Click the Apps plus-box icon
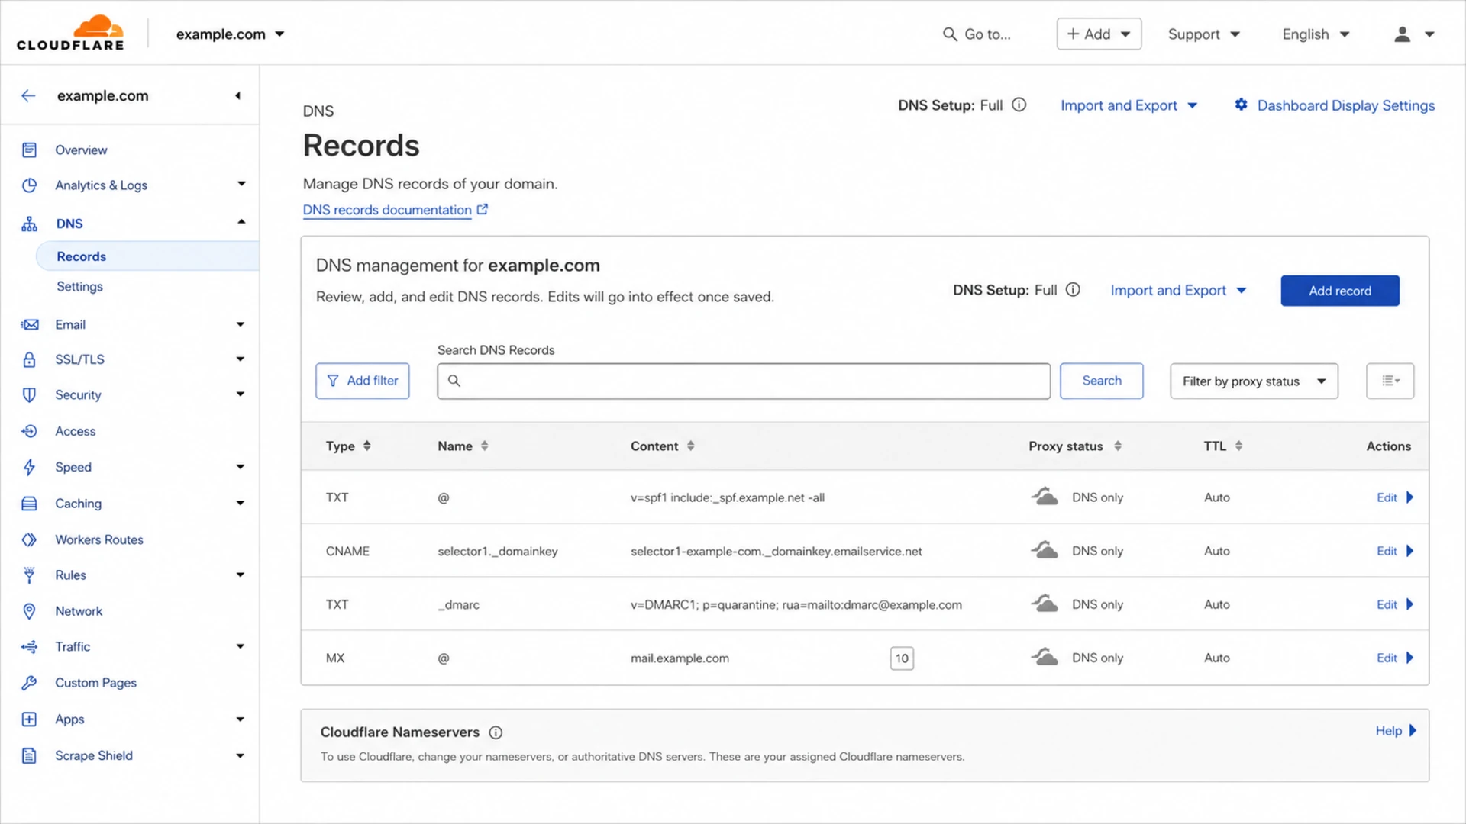 coord(29,719)
